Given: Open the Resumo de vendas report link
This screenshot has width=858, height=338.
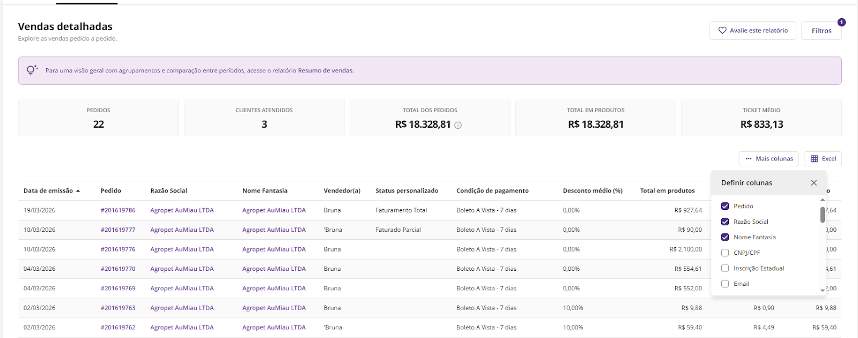Looking at the screenshot, I should (326, 71).
